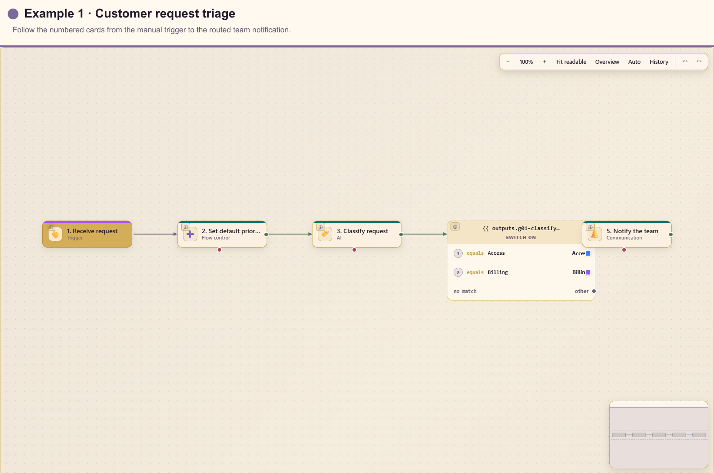
Task: Open the info badge on Classify request card
Action: [x=321, y=227]
